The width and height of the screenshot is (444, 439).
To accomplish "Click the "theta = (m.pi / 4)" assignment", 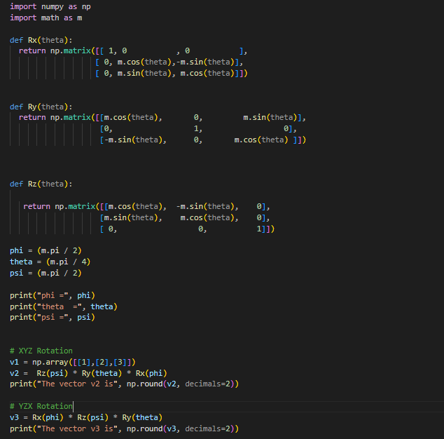I will 50,262.
